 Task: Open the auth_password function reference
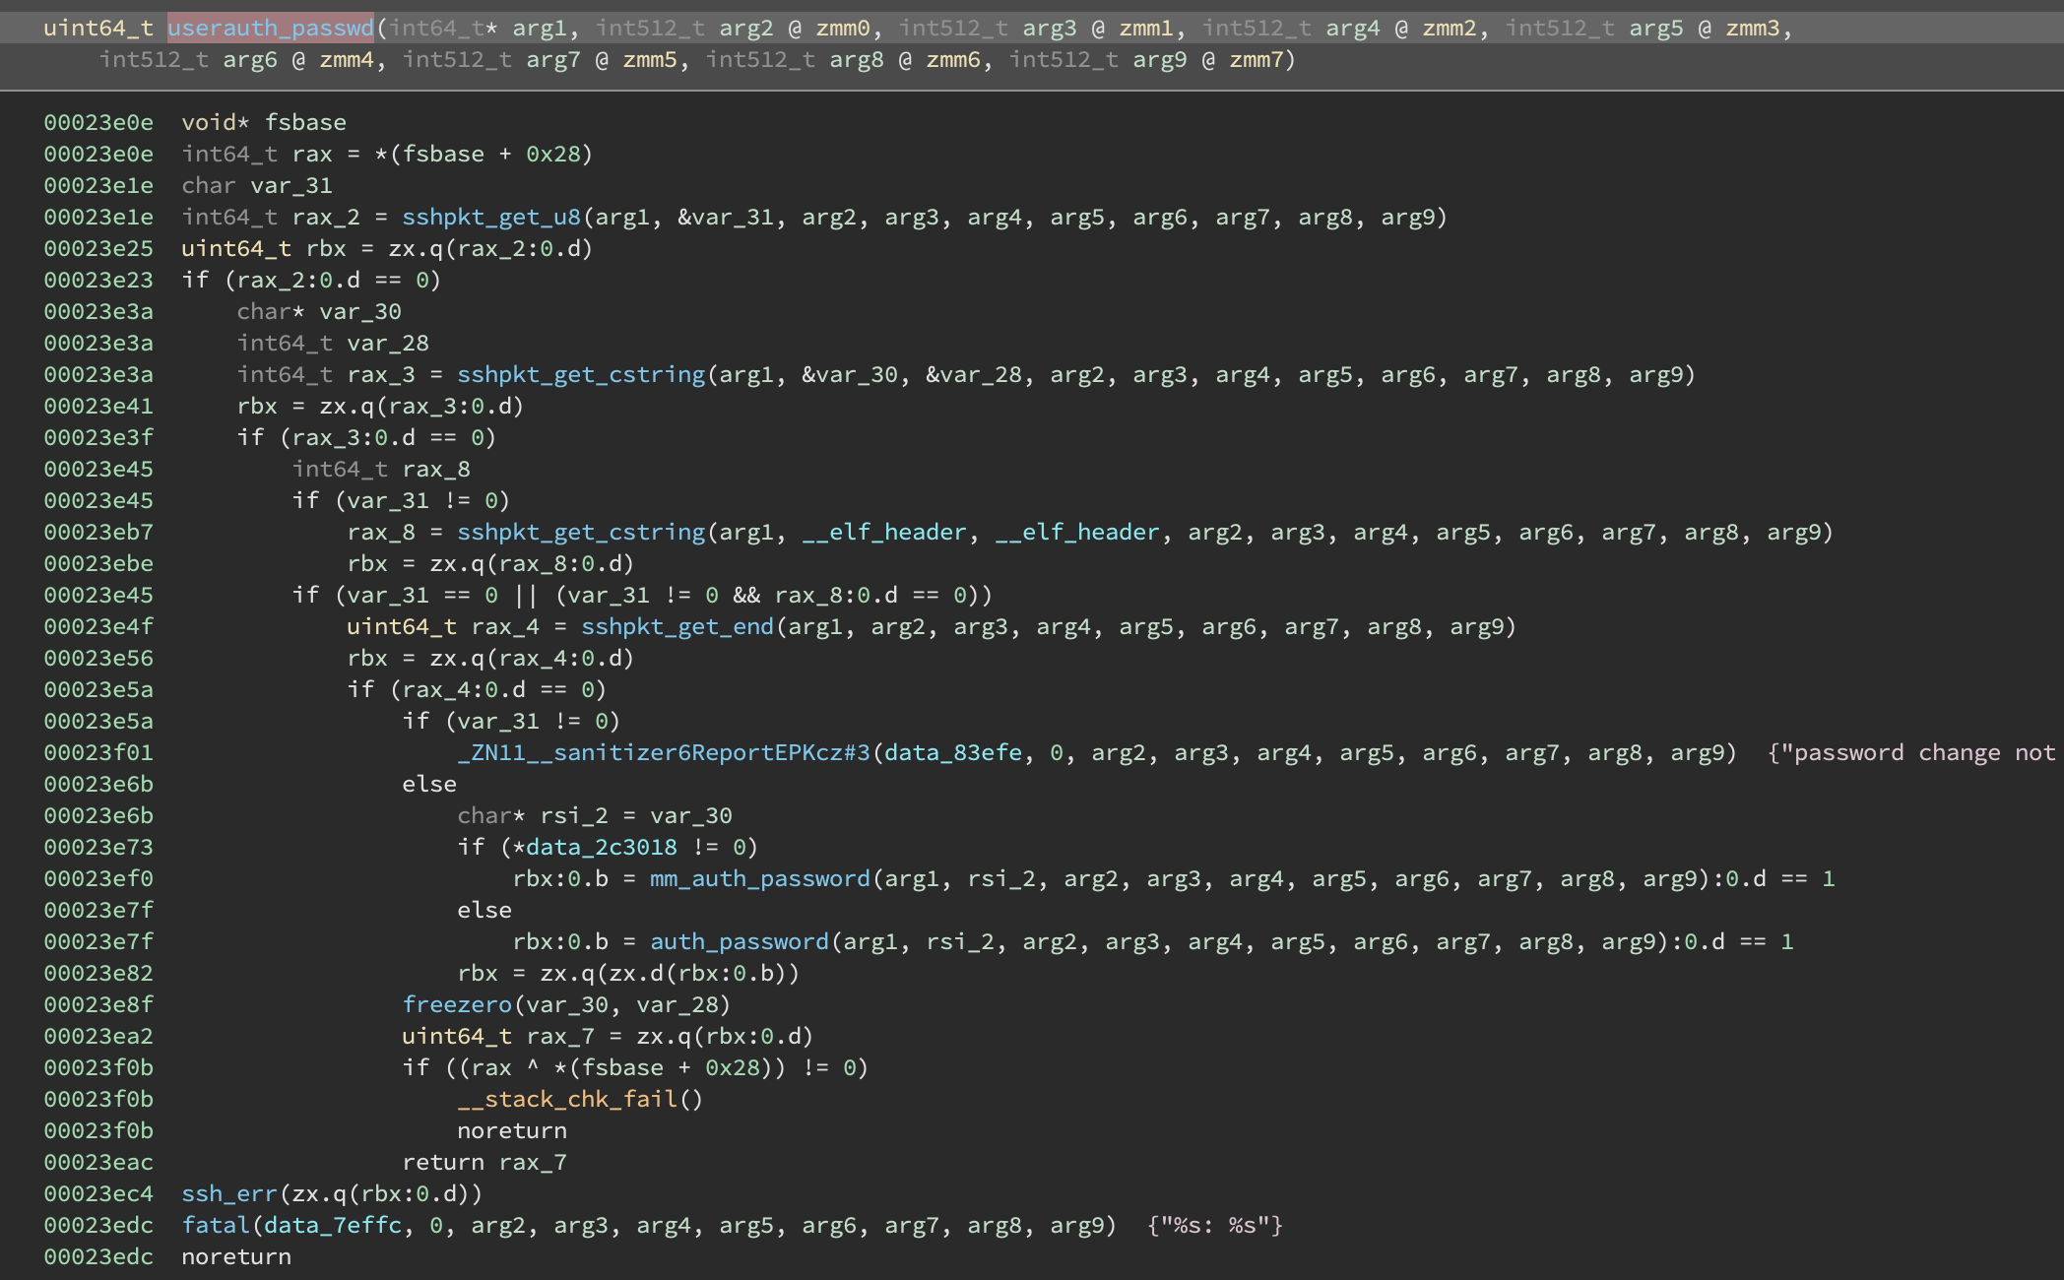(x=739, y=941)
